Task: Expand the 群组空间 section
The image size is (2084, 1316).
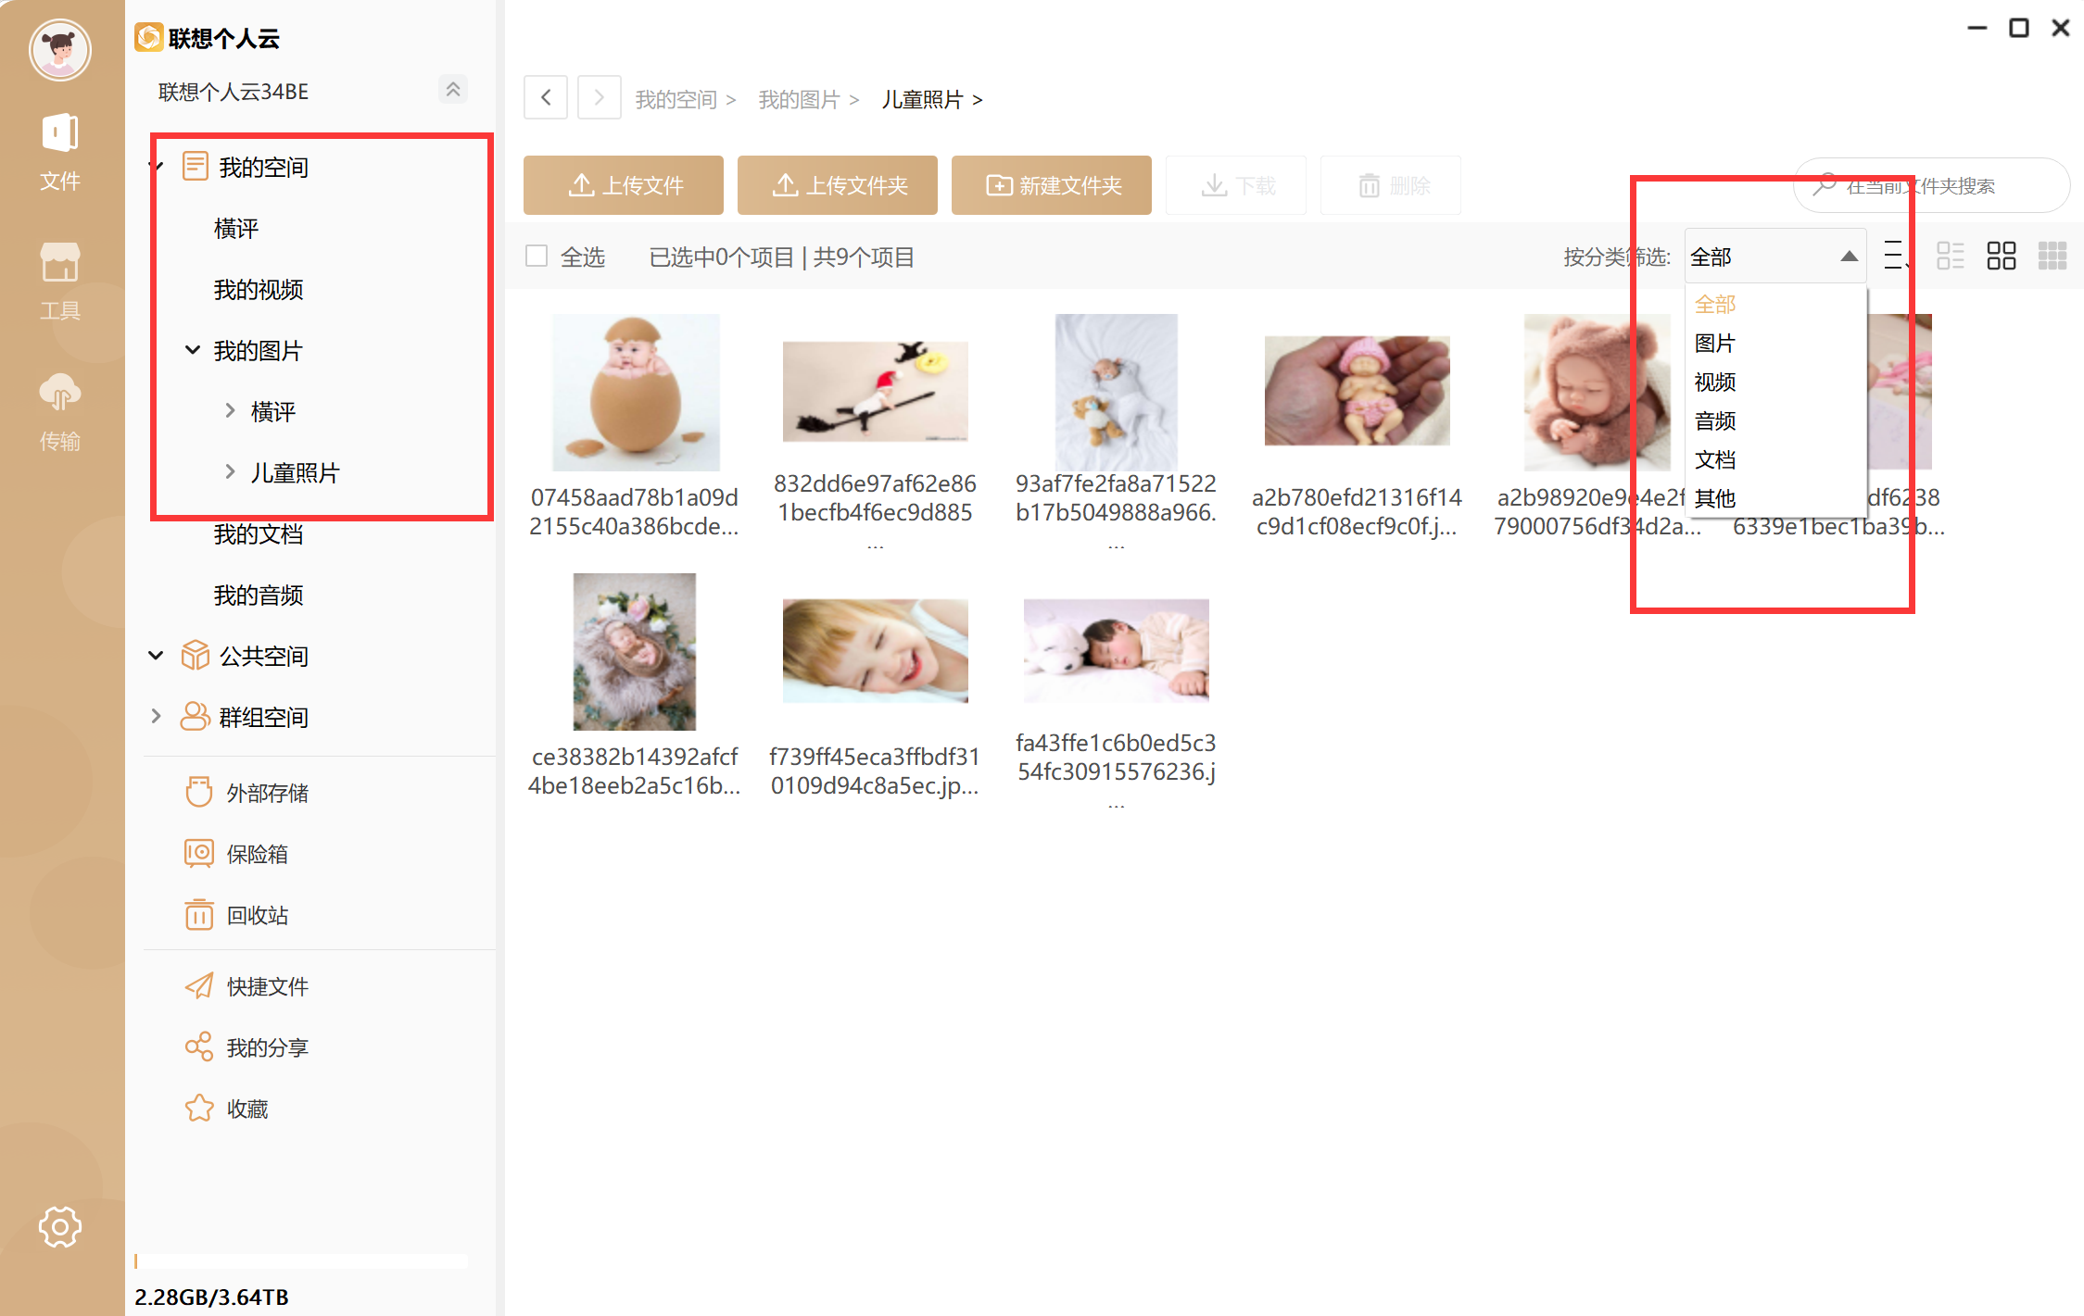Action: [156, 717]
